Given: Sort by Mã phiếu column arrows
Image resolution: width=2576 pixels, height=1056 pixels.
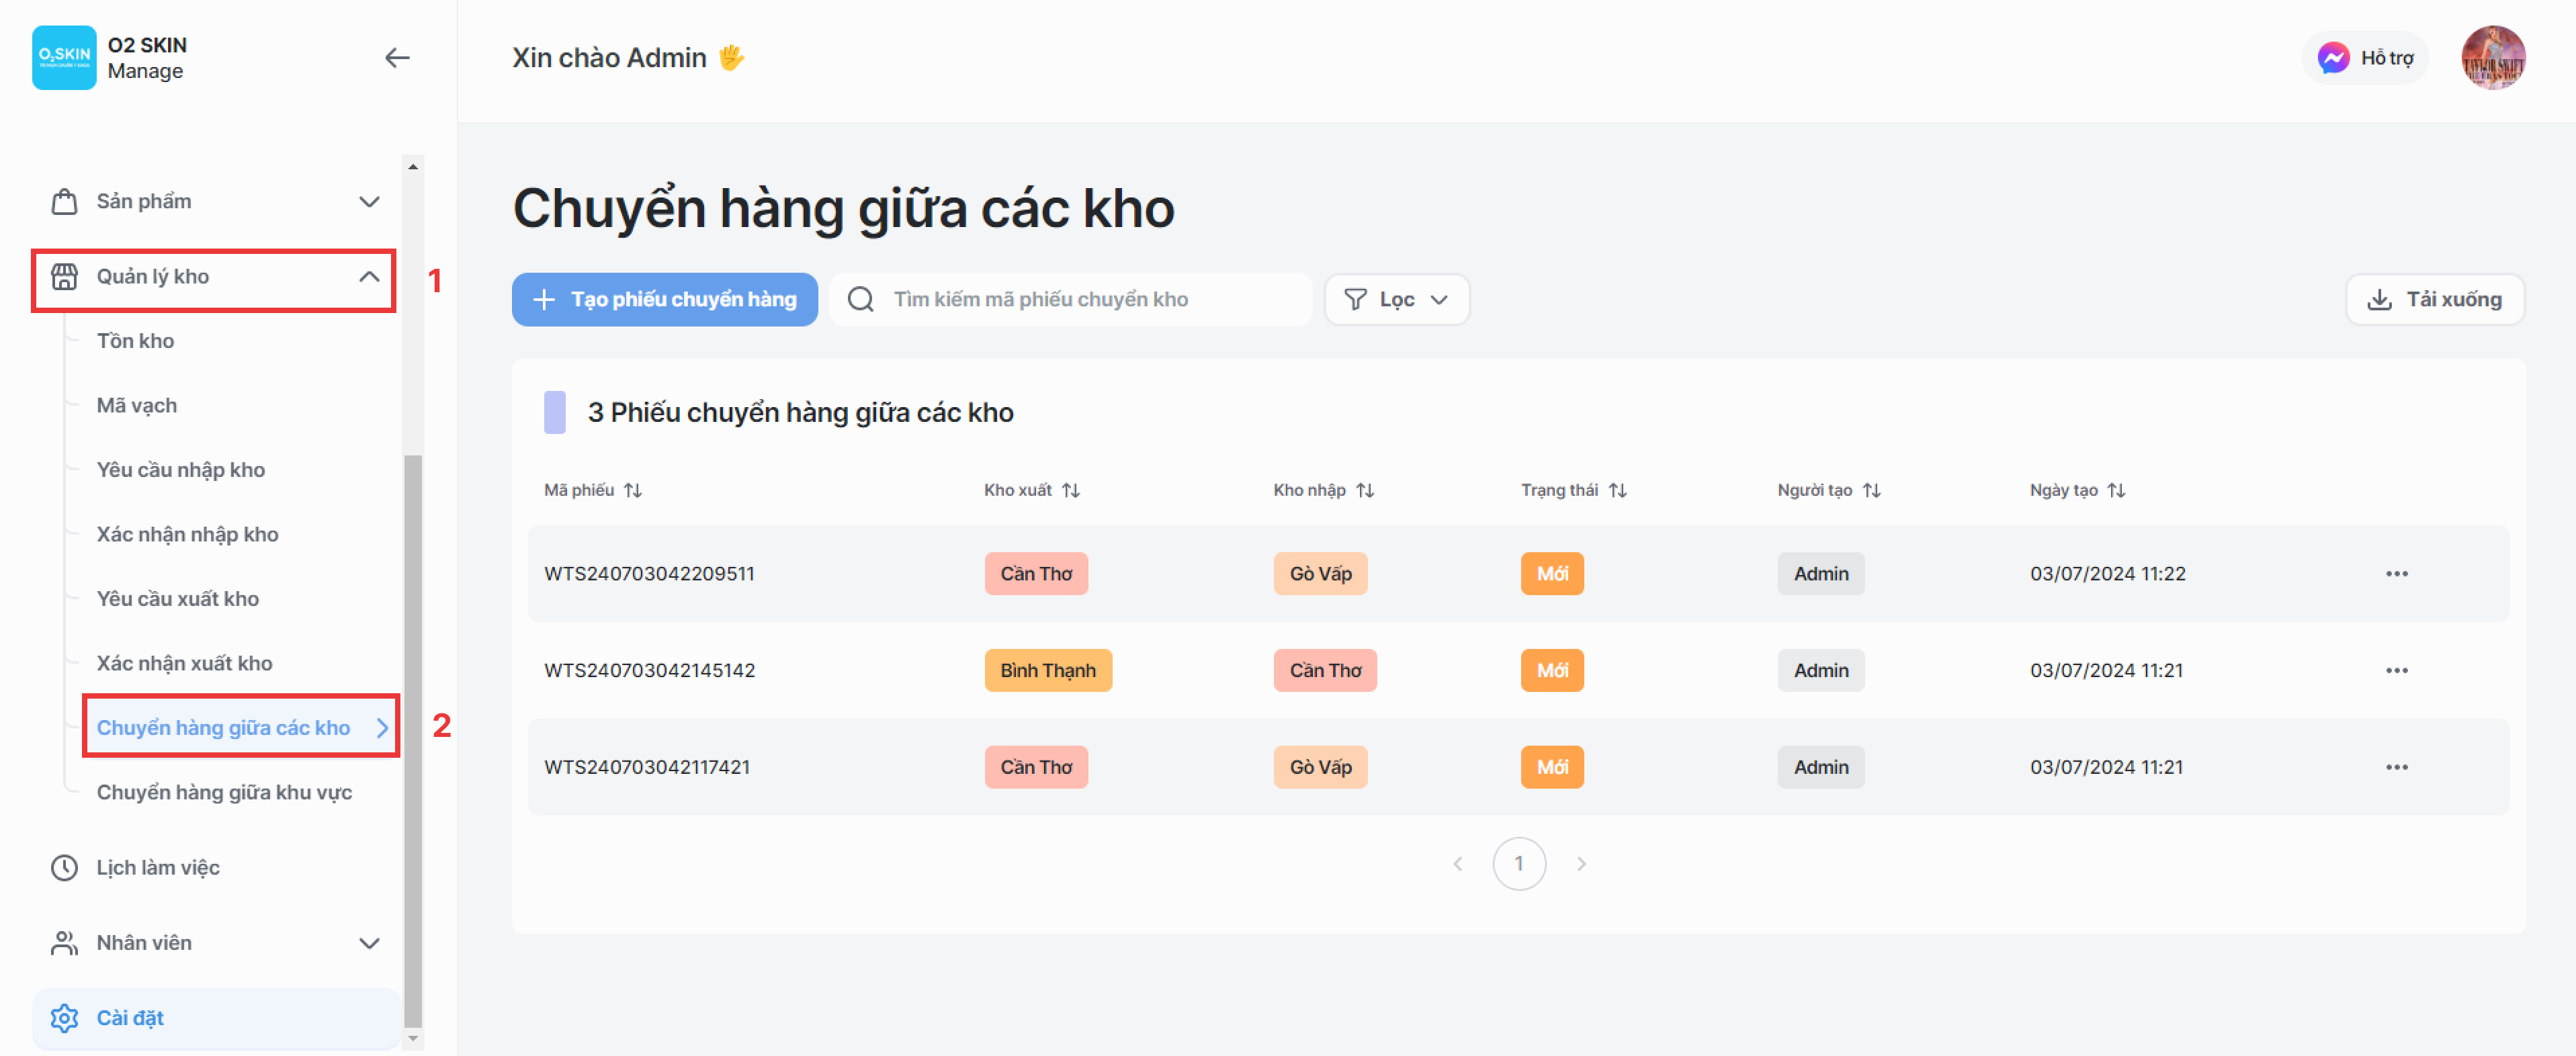Looking at the screenshot, I should coord(633,490).
